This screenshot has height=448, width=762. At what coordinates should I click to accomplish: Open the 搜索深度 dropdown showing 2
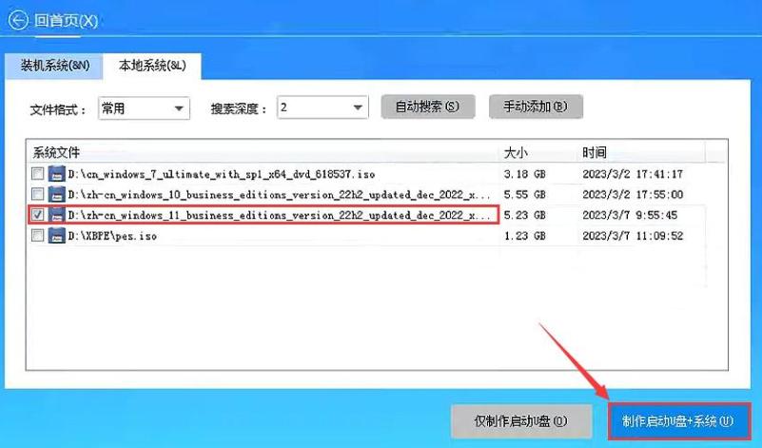[322, 107]
